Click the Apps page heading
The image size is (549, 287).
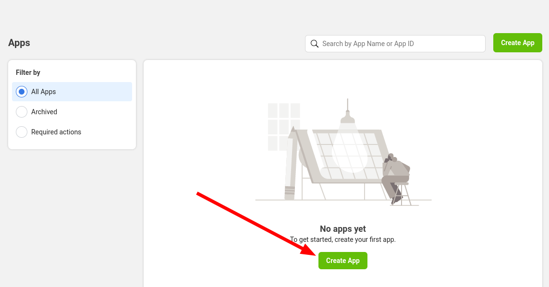[x=19, y=43]
